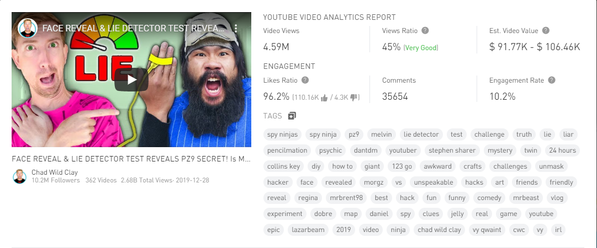The image size is (597, 248).
Task: Select the 'irl' tag
Action: pyautogui.click(x=558, y=229)
